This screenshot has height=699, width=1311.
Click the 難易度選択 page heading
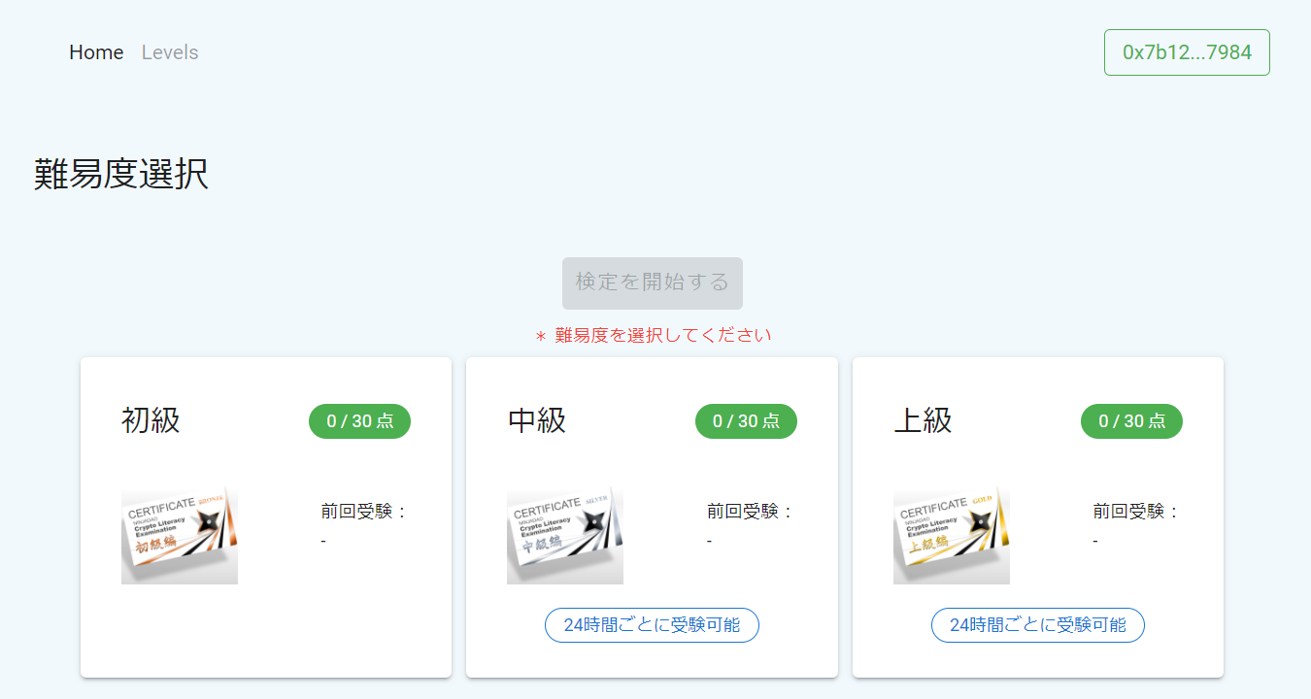click(x=121, y=175)
